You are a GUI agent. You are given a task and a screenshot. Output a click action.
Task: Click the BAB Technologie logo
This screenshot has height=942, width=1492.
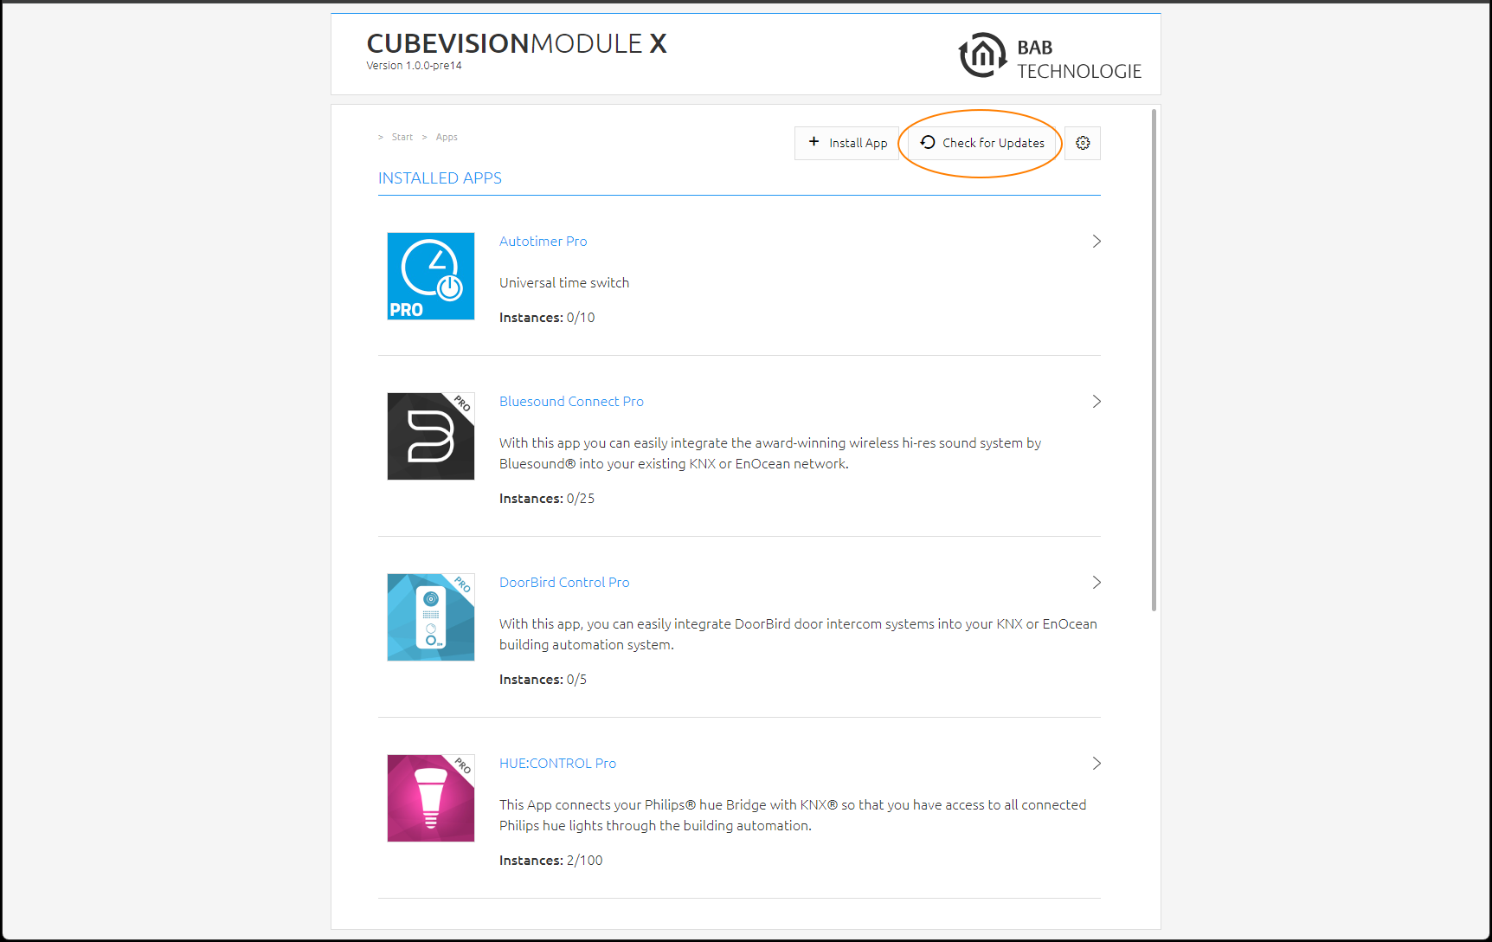pos(1050,56)
